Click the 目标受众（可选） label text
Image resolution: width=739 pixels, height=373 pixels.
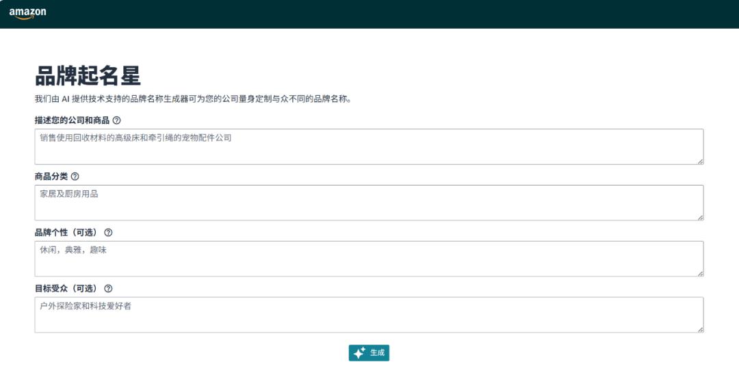(66, 289)
